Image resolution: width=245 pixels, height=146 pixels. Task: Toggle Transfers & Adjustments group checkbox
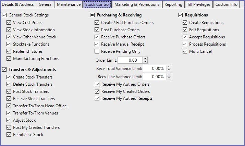(4, 70)
